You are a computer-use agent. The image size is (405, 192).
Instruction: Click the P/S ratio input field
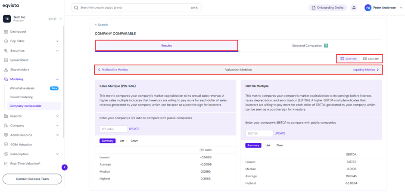tap(114, 129)
